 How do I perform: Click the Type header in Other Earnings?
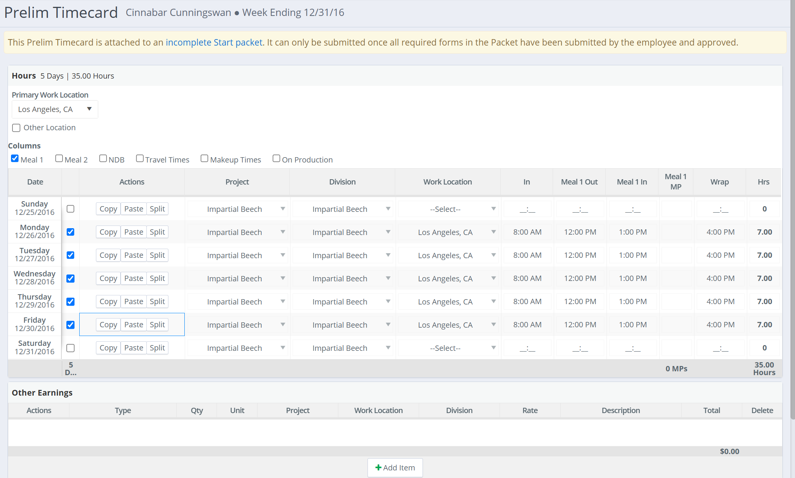pyautogui.click(x=123, y=410)
